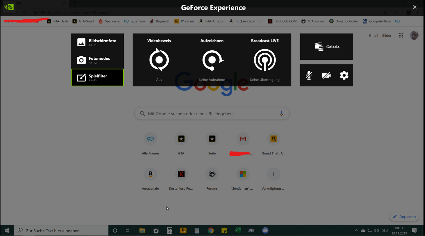Click the DEU language indicator
The width and height of the screenshot is (425, 236).
[x=385, y=230]
